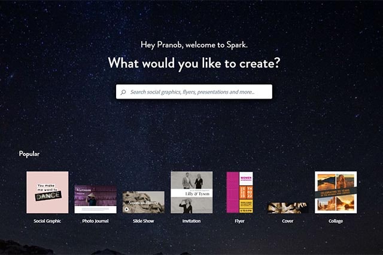Click the Social Graphic label
This screenshot has height=255, width=383.
click(47, 221)
